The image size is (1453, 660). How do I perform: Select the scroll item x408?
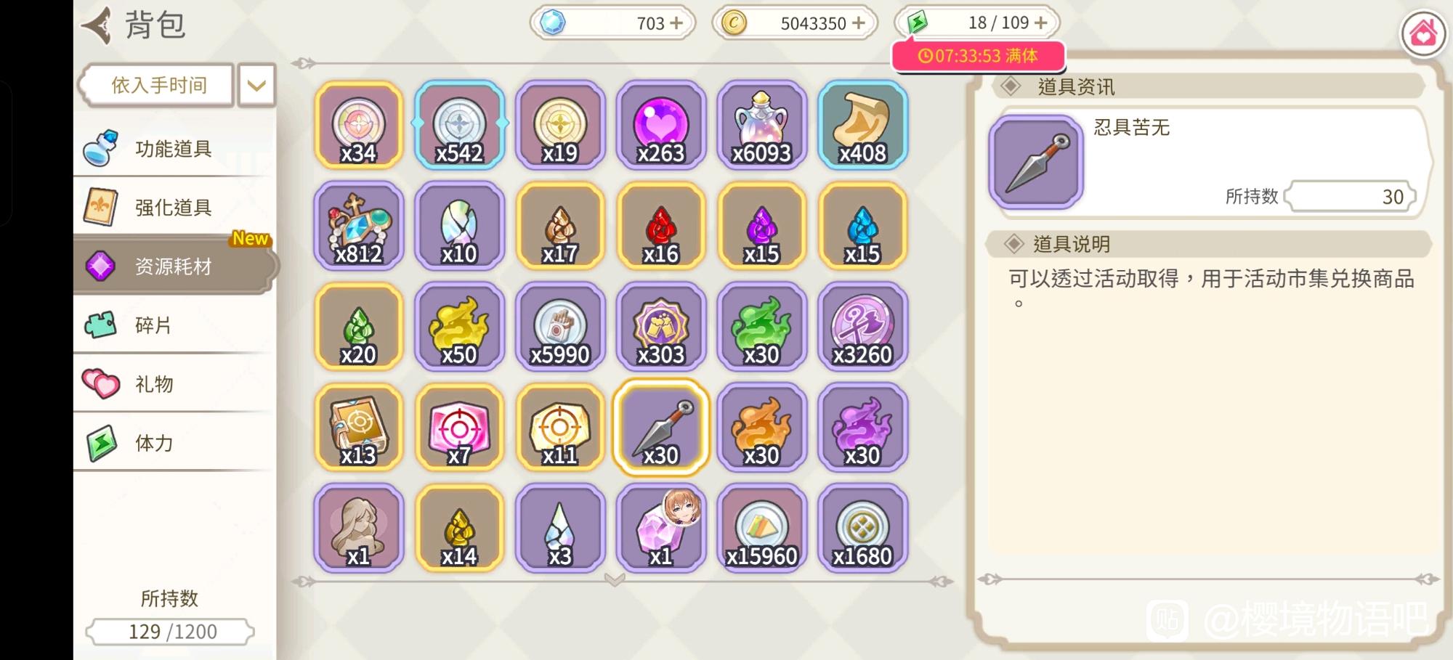(862, 125)
